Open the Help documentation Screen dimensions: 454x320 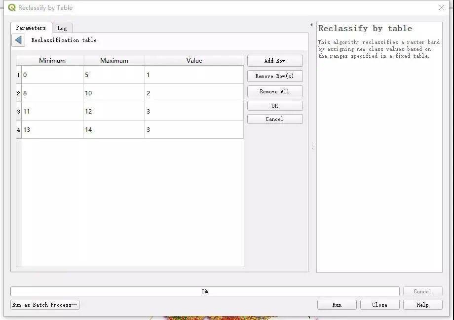(x=422, y=304)
